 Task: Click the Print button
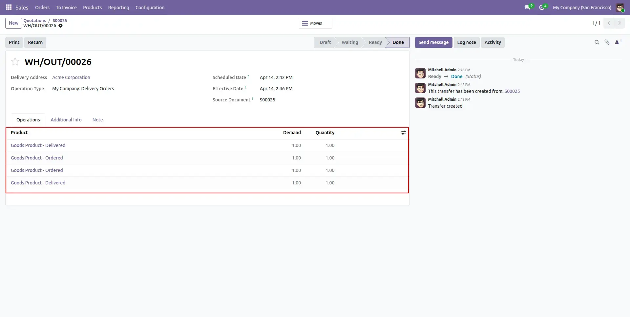(x=14, y=42)
